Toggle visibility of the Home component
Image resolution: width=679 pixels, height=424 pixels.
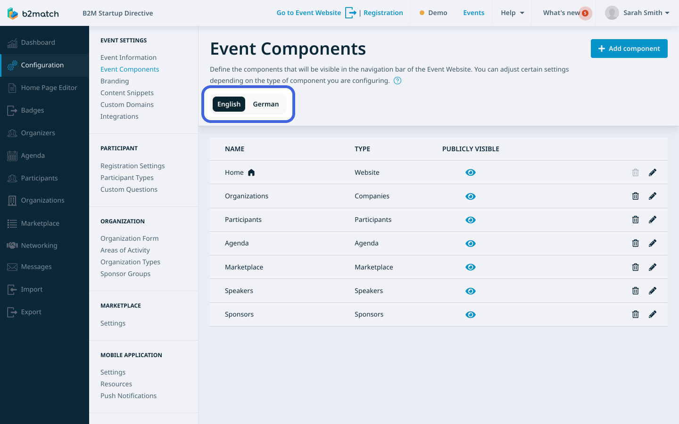470,172
